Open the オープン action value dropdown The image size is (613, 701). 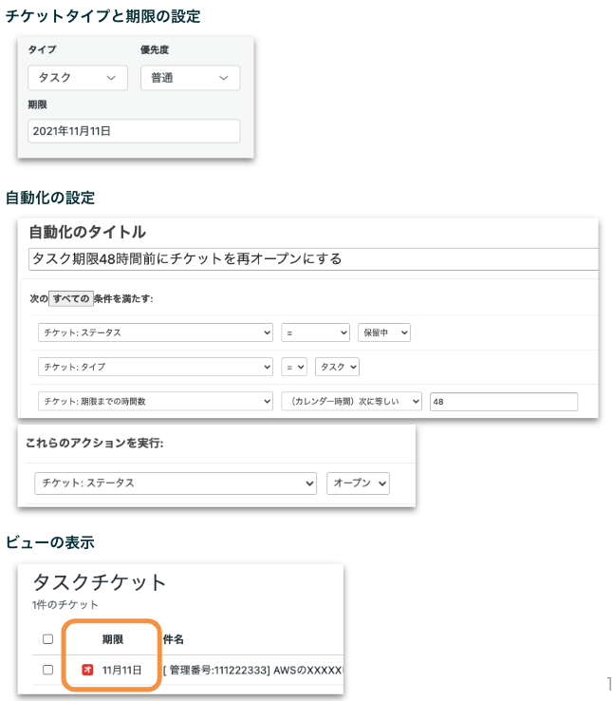(x=358, y=483)
